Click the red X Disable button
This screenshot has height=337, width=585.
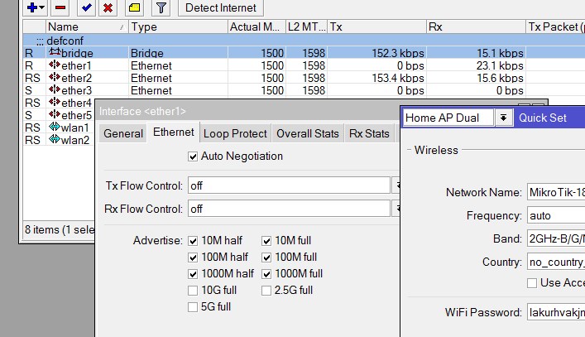108,7
